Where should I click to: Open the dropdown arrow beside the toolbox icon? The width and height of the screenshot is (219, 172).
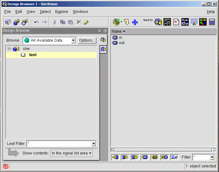[x=121, y=22]
